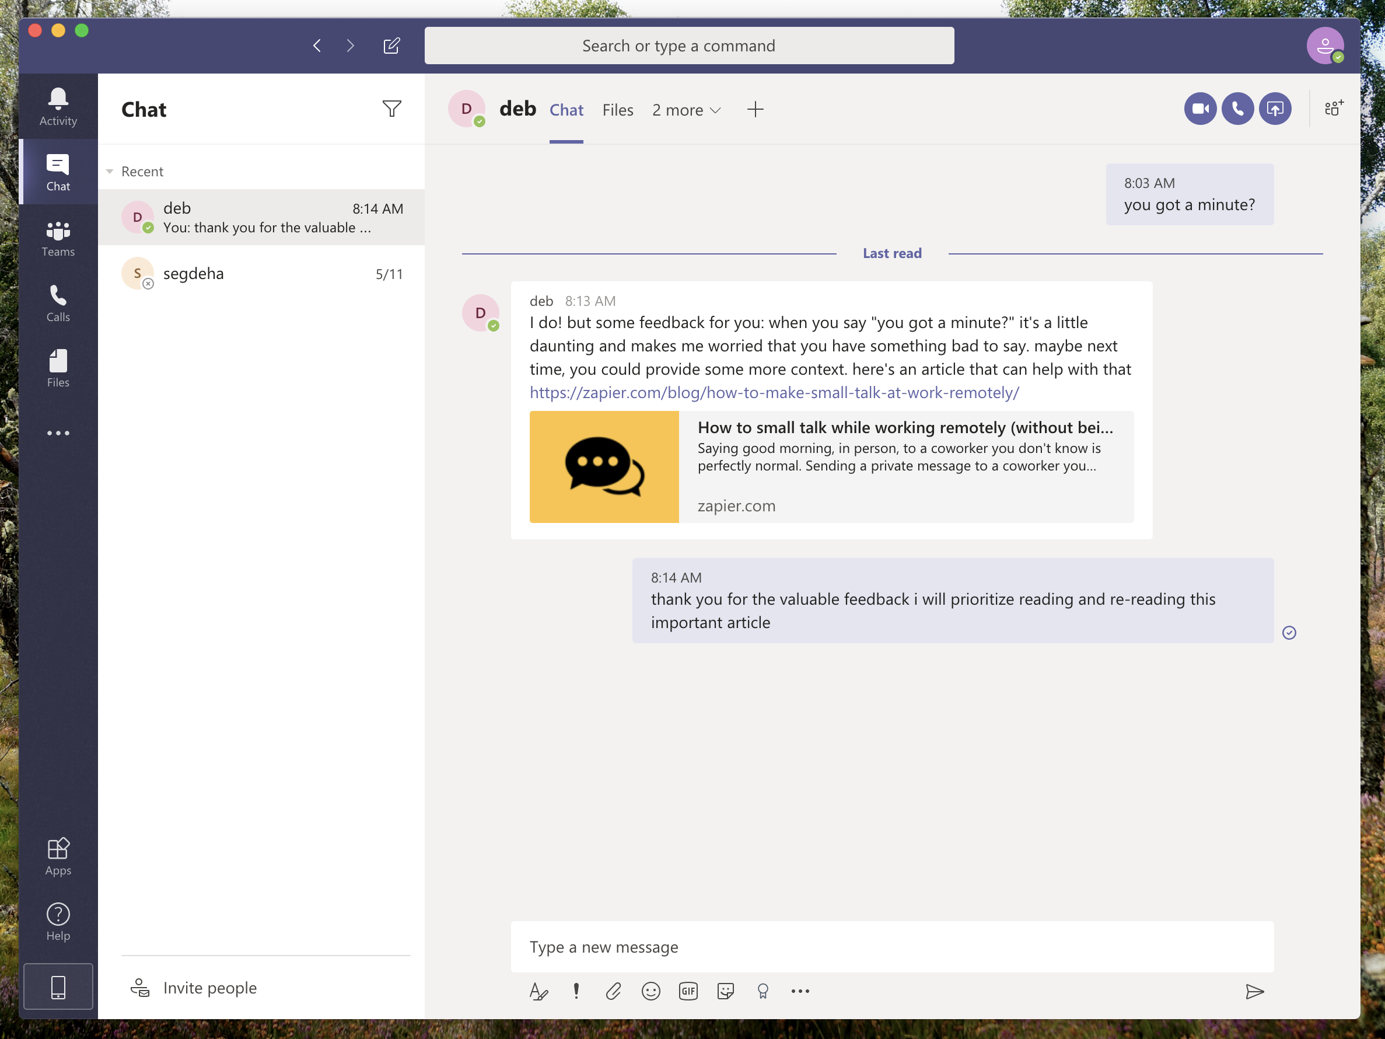Screen dimensions: 1385x1039
Task: Open the zapier article preview card title
Action: 905,427
